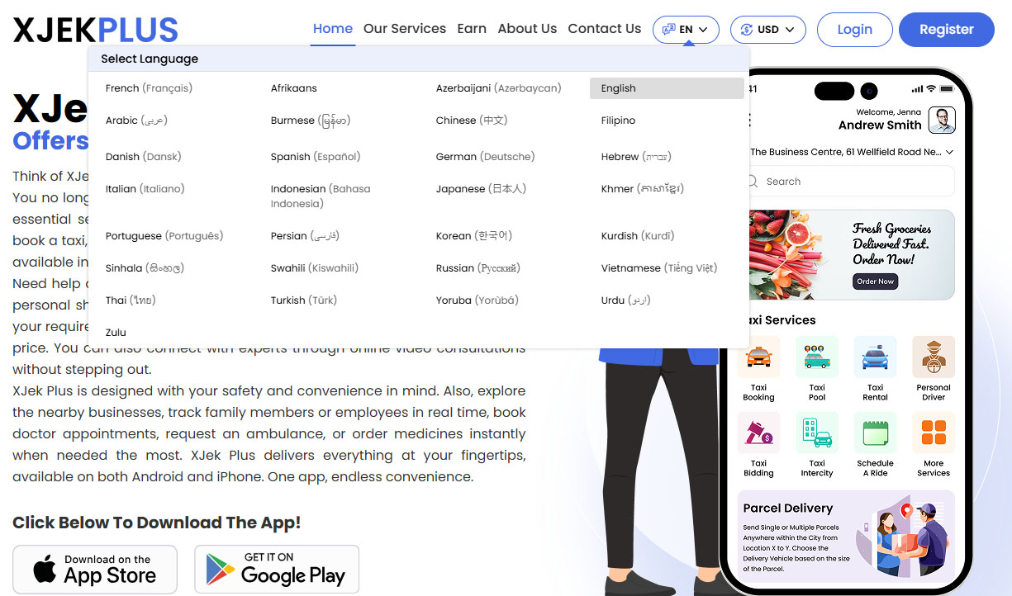Select the Taxi Intercity icon
The image size is (1012, 596).
click(816, 434)
